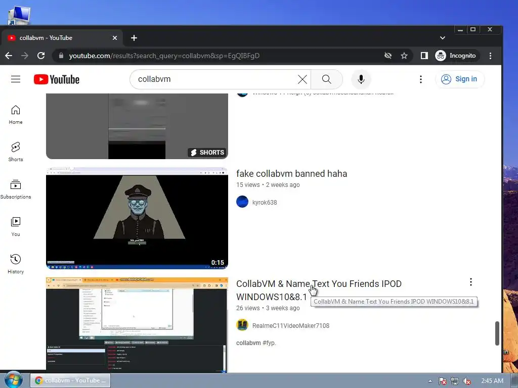518x388 pixels.
Task: Click the page vertical scrollbar thumb
Action: [x=497, y=333]
